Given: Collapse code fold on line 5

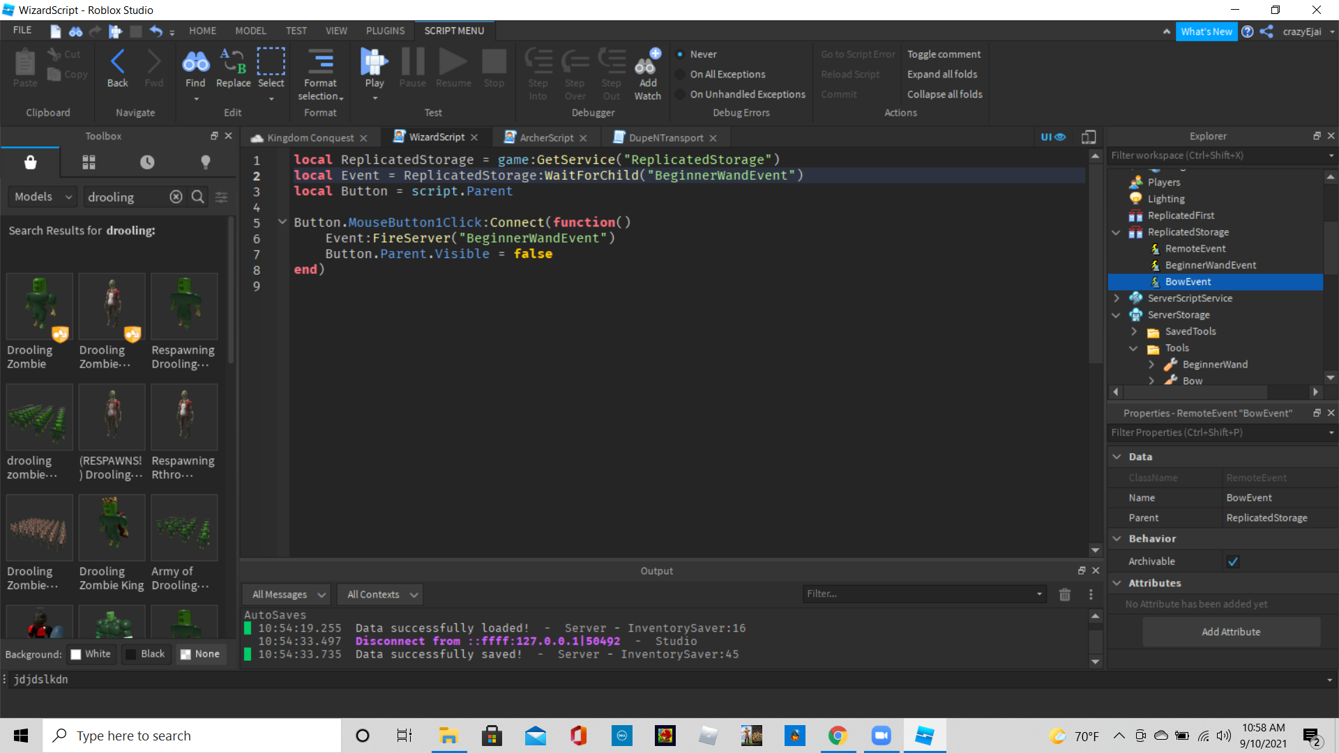Looking at the screenshot, I should (x=282, y=222).
